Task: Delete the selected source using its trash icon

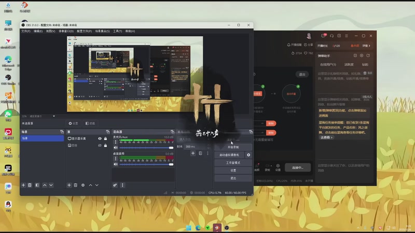Action: (75, 185)
